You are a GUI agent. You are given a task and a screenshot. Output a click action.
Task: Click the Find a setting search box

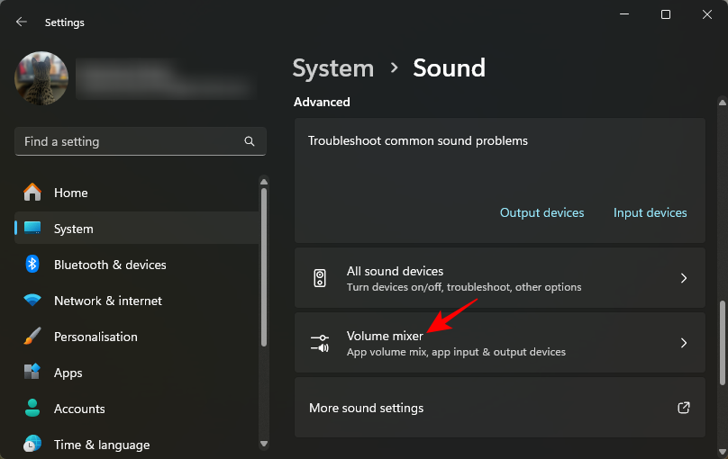pyautogui.click(x=131, y=141)
